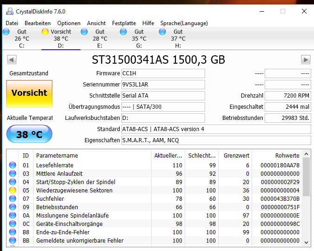Click raw value 0000043B370B
Image resolution: width=314 pixels, height=251 pixels.
tap(280, 199)
